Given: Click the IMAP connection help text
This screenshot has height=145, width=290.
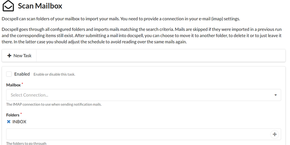Looking at the screenshot, I should click(54, 104).
